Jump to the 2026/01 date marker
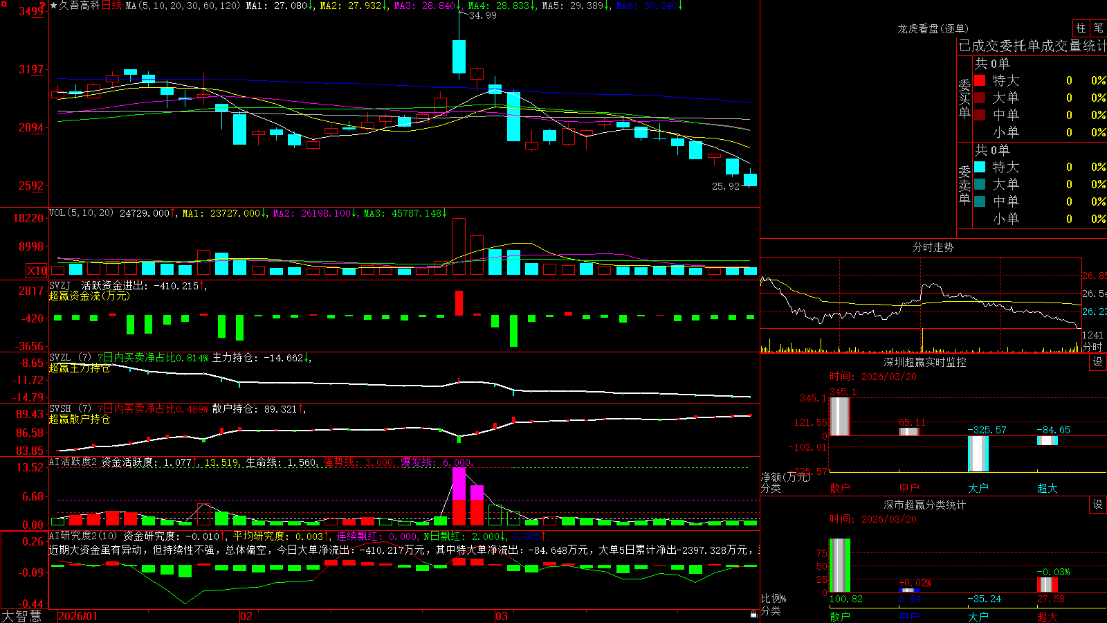 coord(78,616)
